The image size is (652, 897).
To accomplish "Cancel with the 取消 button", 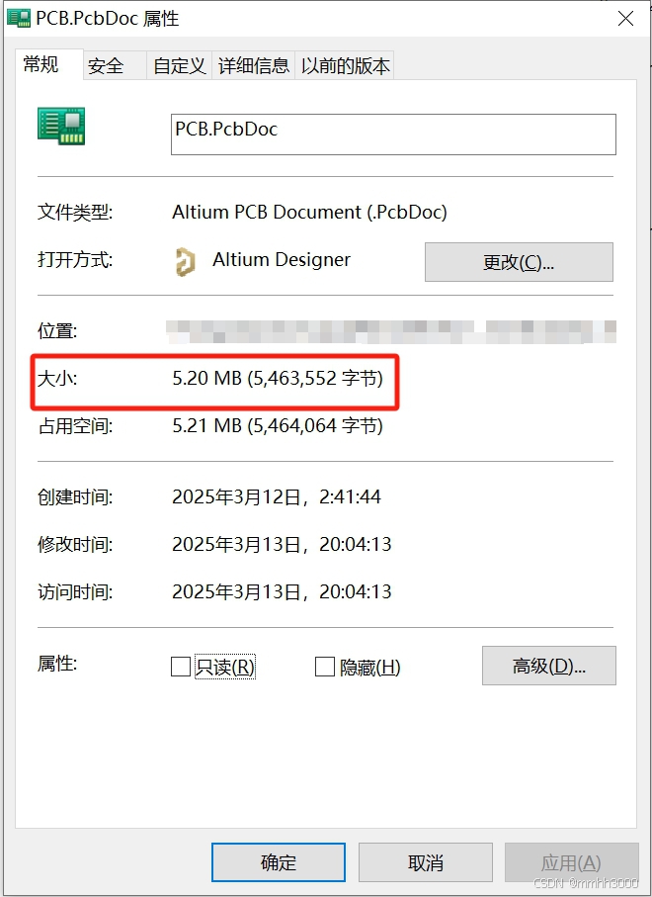I will [426, 862].
